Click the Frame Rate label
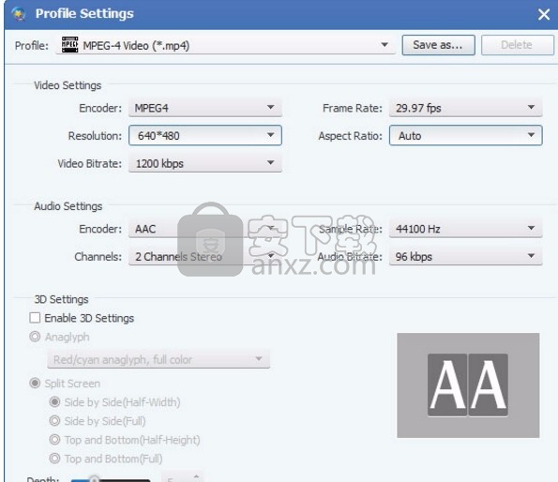The image size is (558, 482). pyautogui.click(x=353, y=108)
